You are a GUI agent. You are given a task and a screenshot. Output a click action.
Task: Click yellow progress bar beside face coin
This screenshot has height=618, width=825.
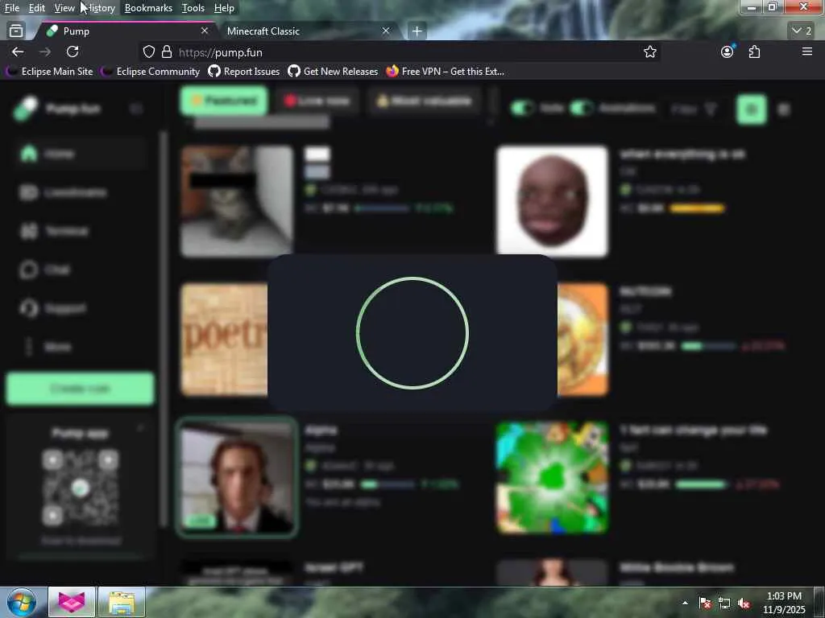[697, 208]
